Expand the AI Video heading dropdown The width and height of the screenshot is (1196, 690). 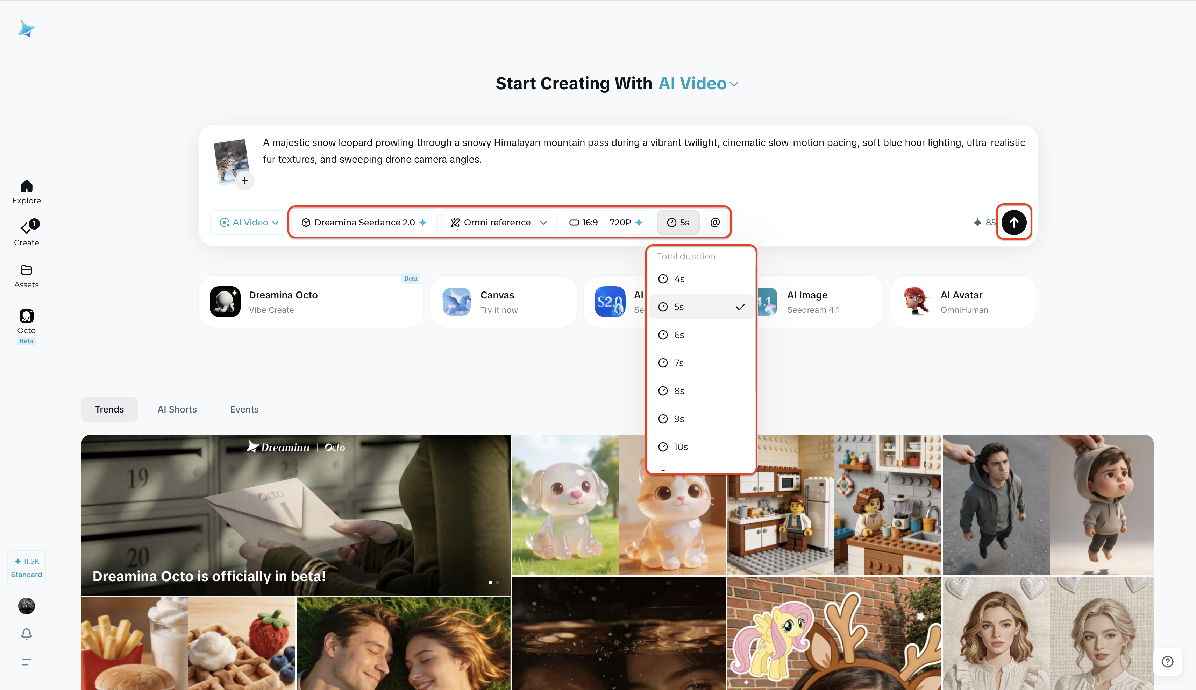(x=698, y=83)
